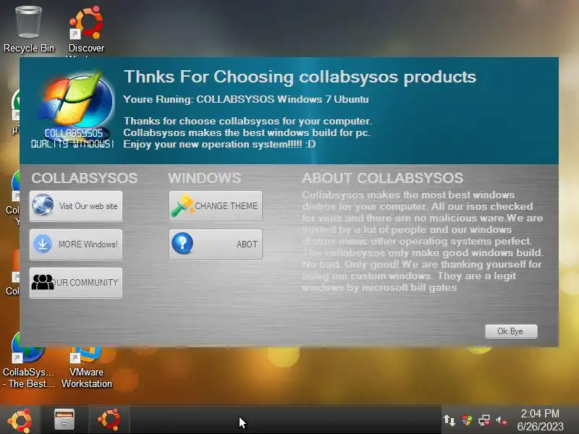Click the MORE Windows! download button
The width and height of the screenshot is (579, 434).
click(76, 244)
